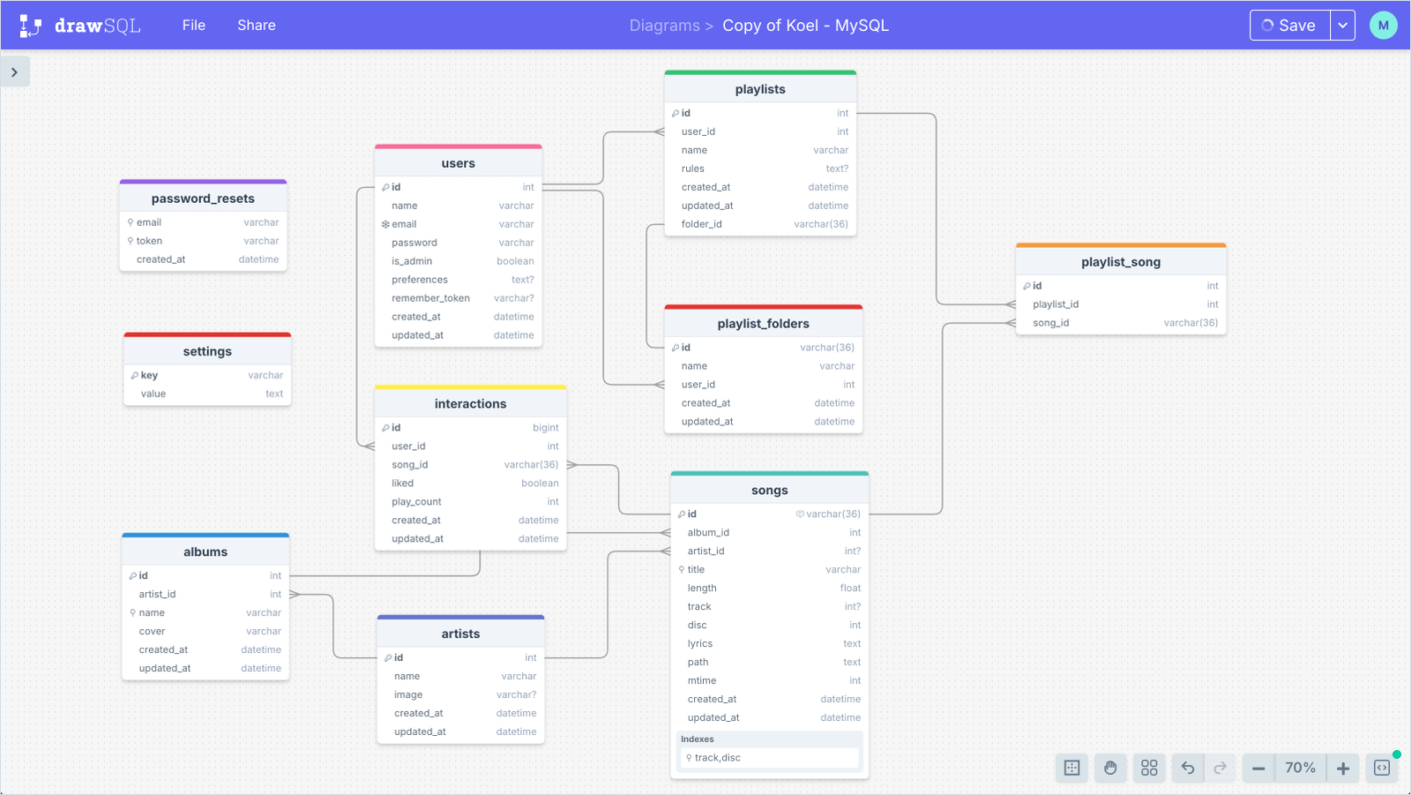Toggle the SQL code panel

click(1383, 768)
